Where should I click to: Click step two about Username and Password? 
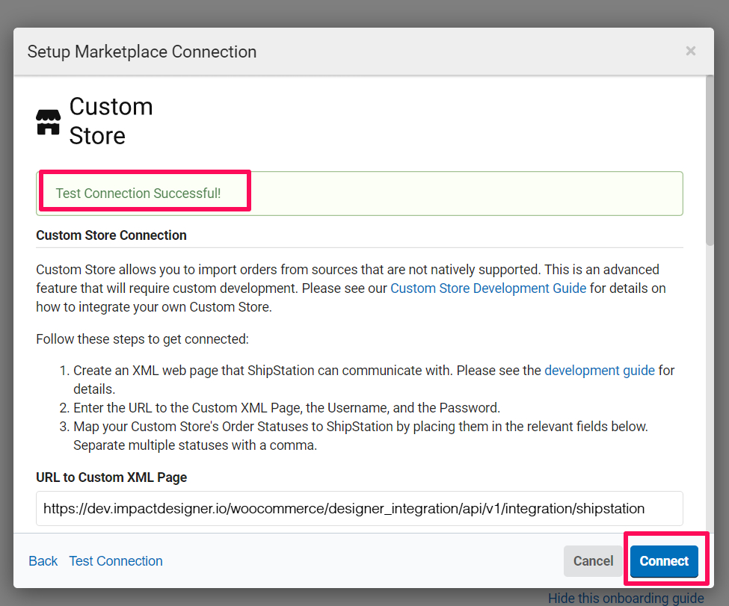pyautogui.click(x=286, y=408)
